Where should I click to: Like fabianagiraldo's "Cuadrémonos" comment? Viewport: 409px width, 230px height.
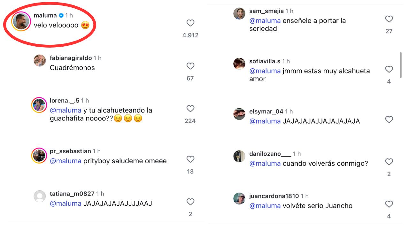(190, 66)
